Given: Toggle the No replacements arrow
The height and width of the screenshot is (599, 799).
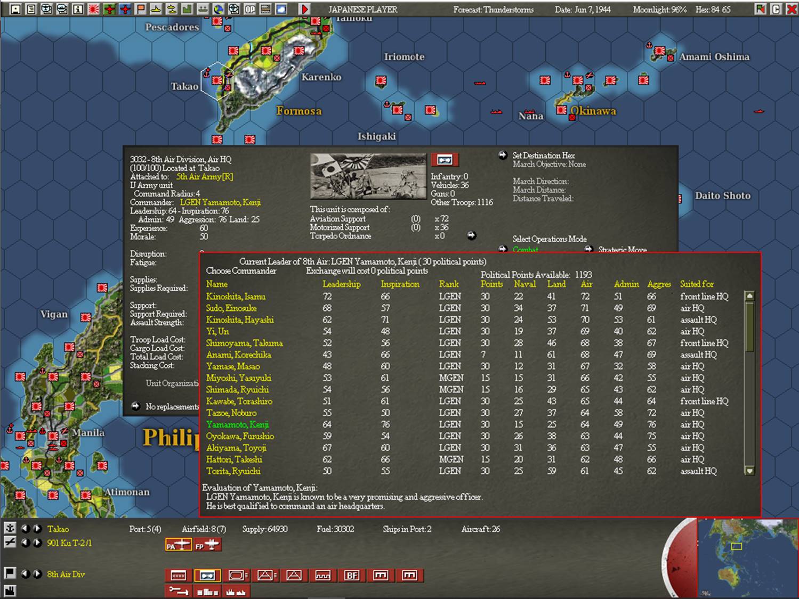Looking at the screenshot, I should [135, 406].
